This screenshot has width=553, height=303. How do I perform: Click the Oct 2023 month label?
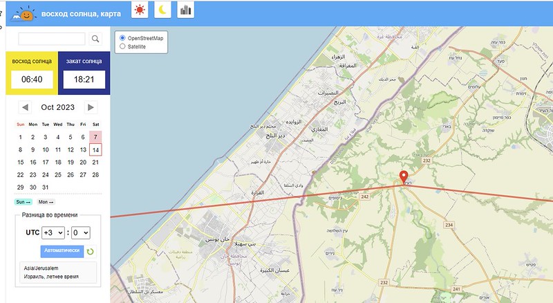point(58,107)
